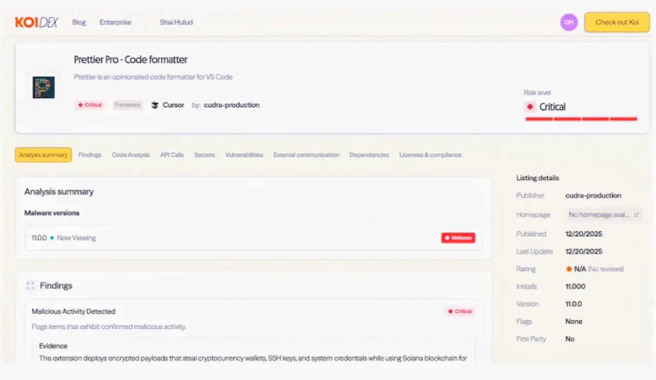The width and height of the screenshot is (656, 380).
Task: Click the Findings section expand icon
Action: pos(30,286)
